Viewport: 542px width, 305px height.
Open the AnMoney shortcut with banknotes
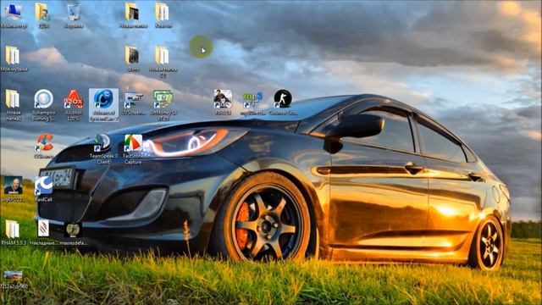click(163, 105)
